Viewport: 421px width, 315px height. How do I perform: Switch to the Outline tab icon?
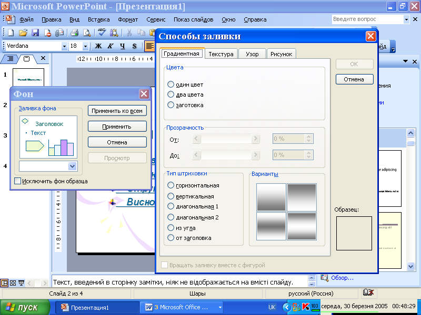pyautogui.click(x=10, y=58)
